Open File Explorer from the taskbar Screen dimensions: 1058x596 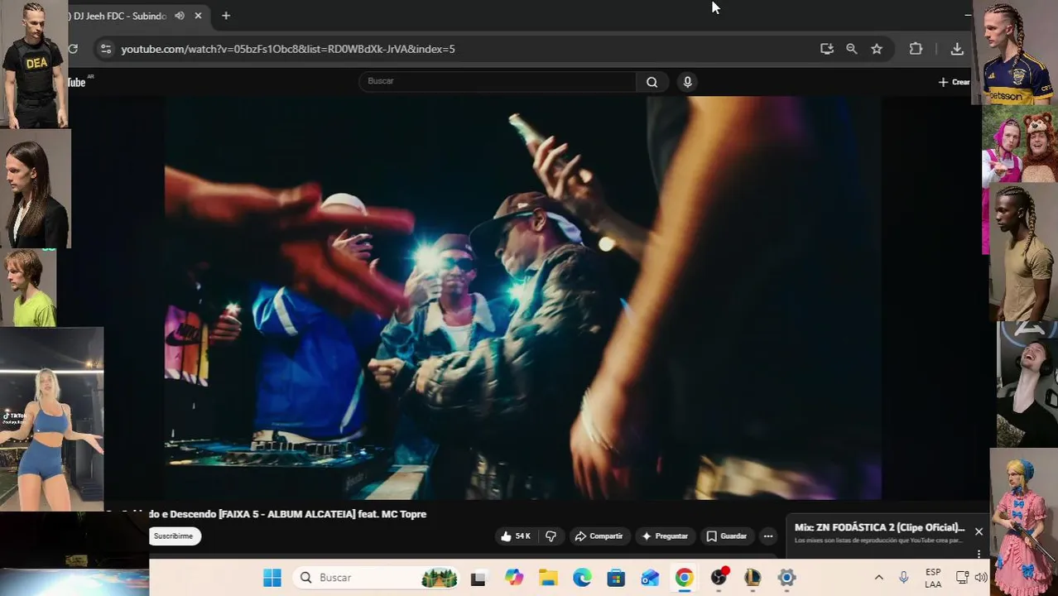point(548,578)
